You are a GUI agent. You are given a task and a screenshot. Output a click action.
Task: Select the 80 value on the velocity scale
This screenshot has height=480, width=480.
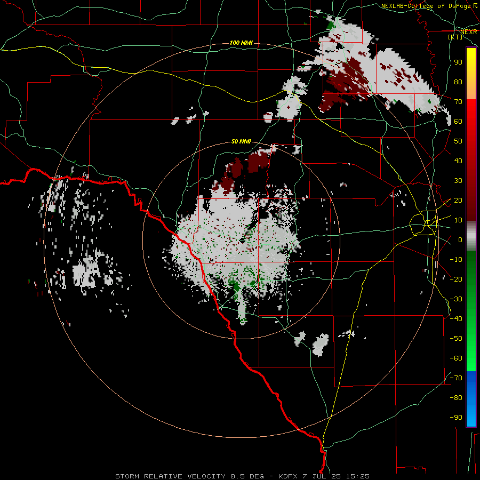coord(458,82)
